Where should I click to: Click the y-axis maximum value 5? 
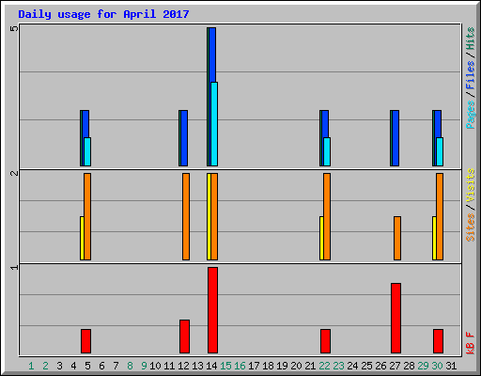pyautogui.click(x=14, y=28)
